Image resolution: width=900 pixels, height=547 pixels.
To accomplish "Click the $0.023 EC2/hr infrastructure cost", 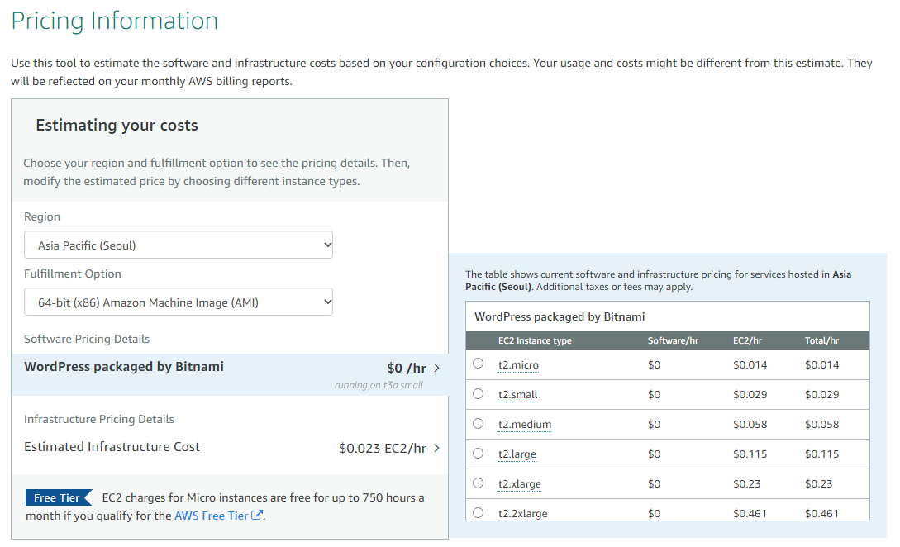I will click(383, 449).
